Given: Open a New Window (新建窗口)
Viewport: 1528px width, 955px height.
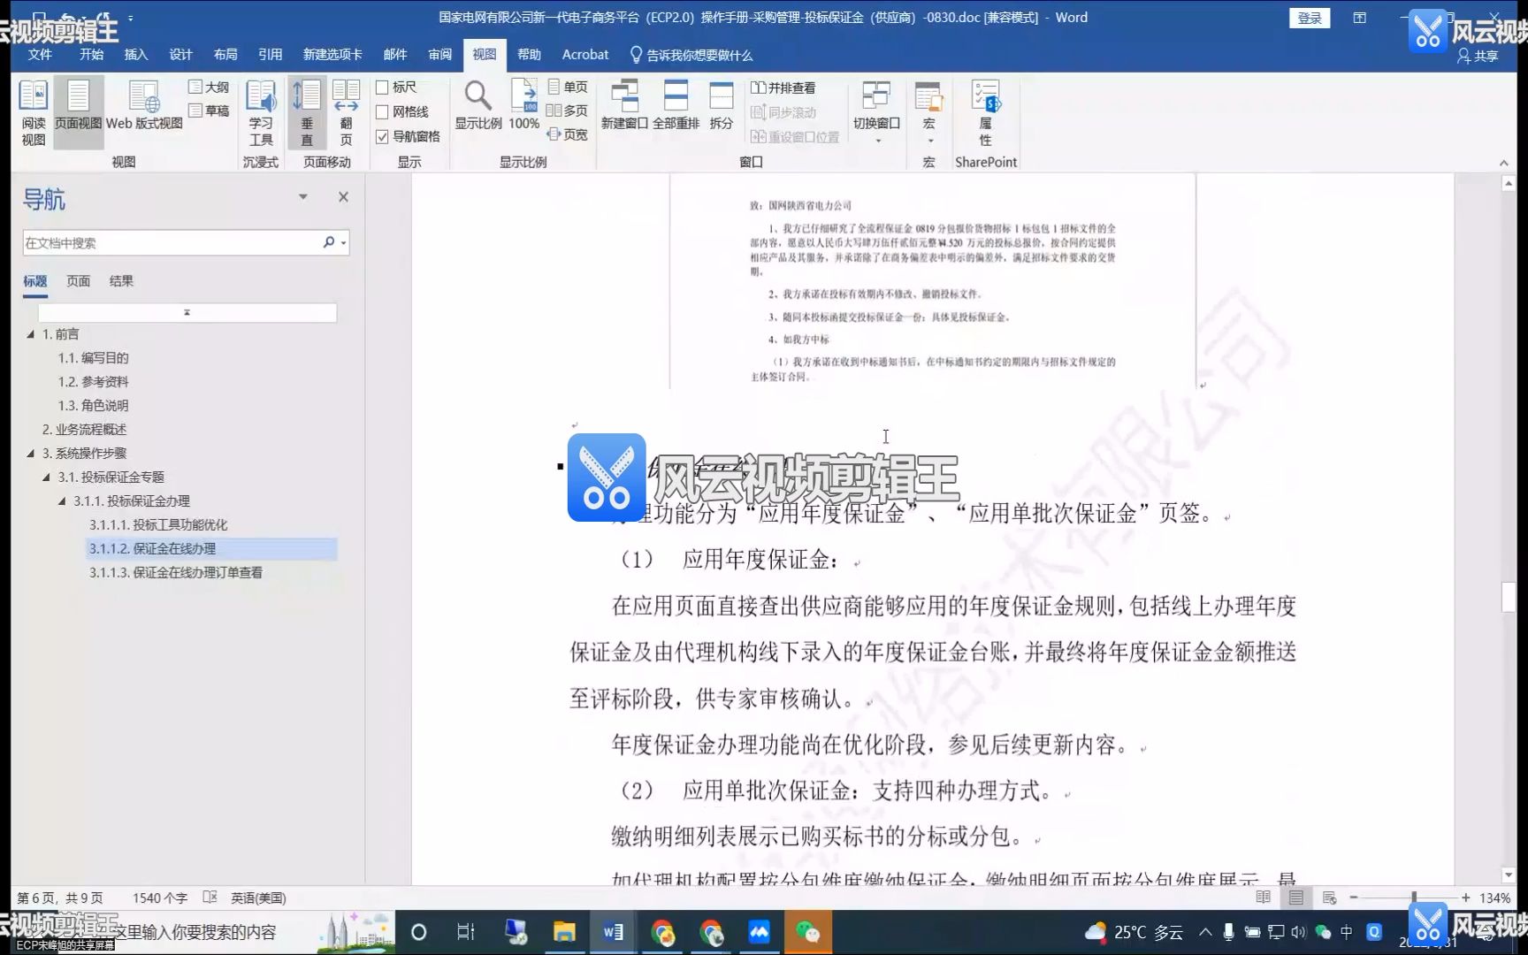Looking at the screenshot, I should click(624, 105).
